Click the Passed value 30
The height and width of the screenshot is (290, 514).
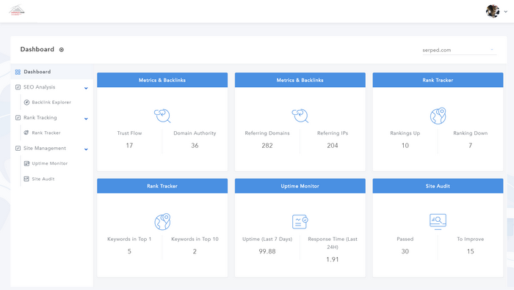click(x=405, y=251)
